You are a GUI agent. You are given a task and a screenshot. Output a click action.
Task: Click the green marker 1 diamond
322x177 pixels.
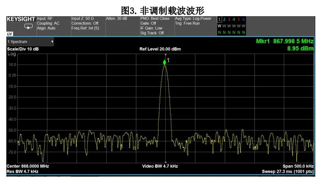tap(164, 63)
